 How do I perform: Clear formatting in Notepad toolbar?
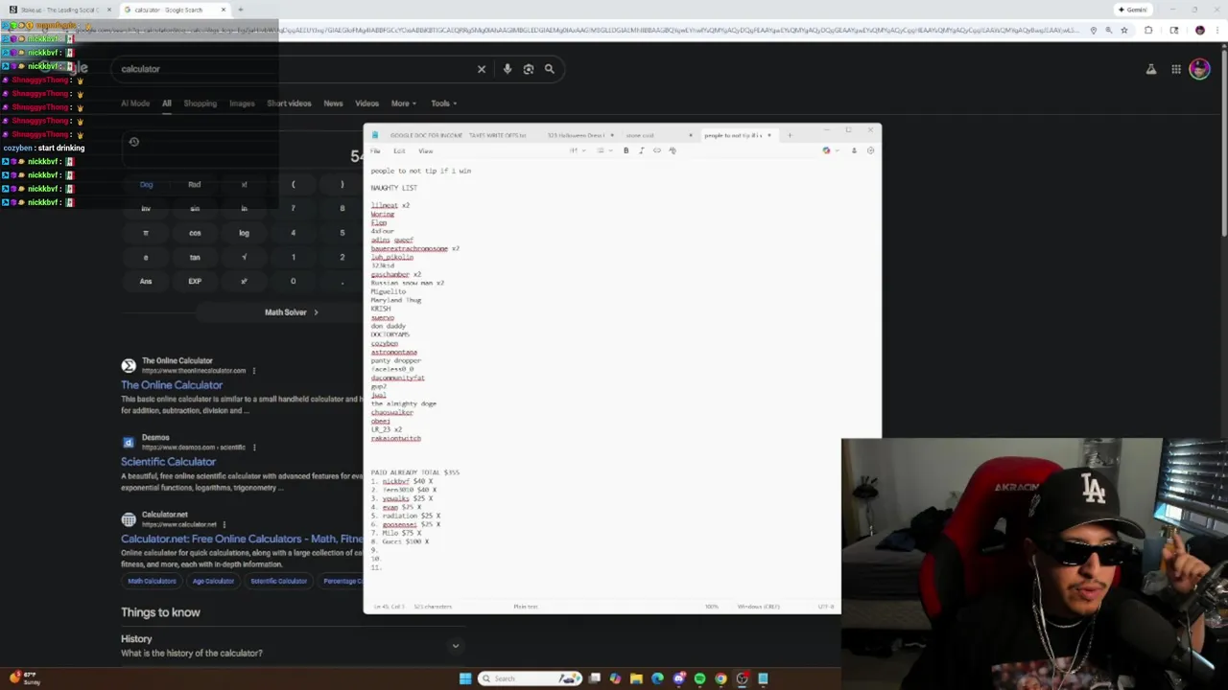[x=673, y=150]
